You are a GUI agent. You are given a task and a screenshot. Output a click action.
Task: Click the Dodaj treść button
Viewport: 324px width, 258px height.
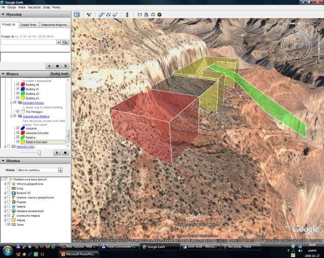pos(60,74)
